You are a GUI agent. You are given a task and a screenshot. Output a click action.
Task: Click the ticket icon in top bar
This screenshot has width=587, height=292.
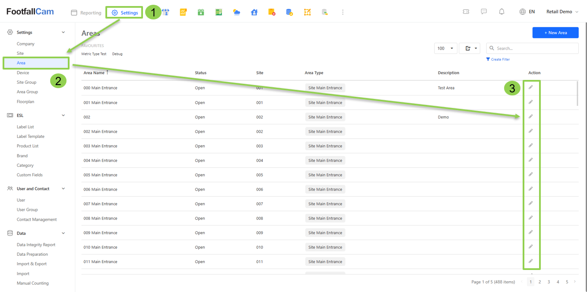click(466, 12)
